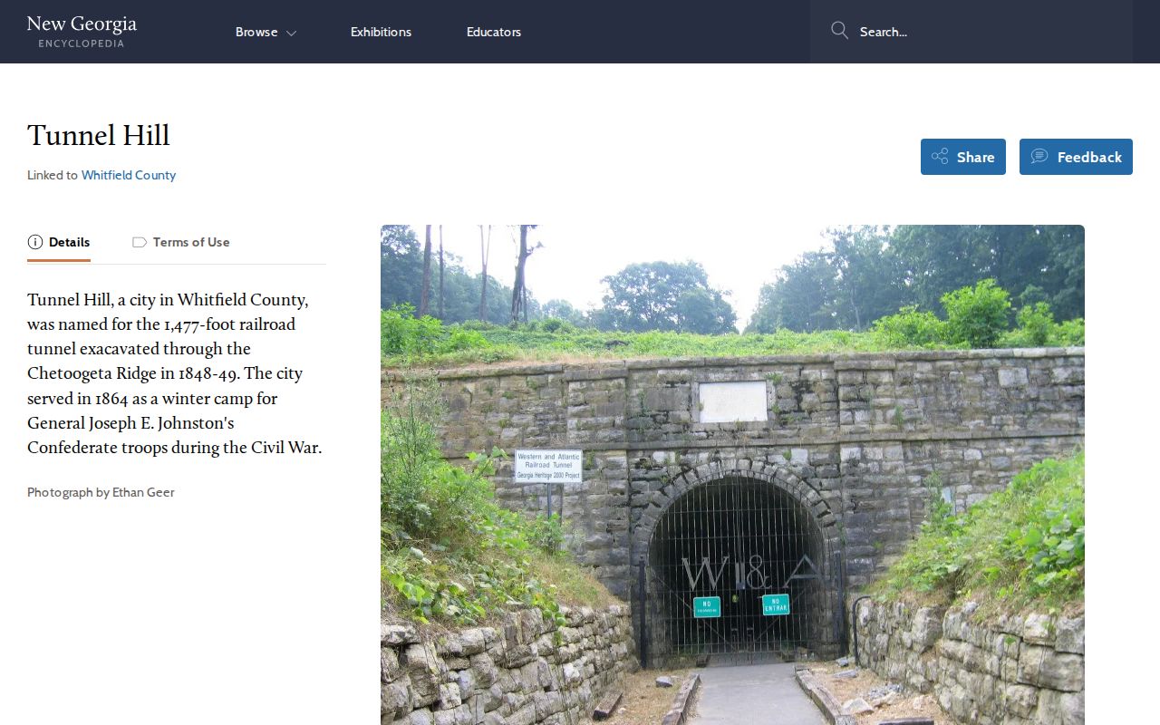Viewport: 1160px width, 725px height.
Task: Click the info circle icon on Details
Action: click(35, 242)
